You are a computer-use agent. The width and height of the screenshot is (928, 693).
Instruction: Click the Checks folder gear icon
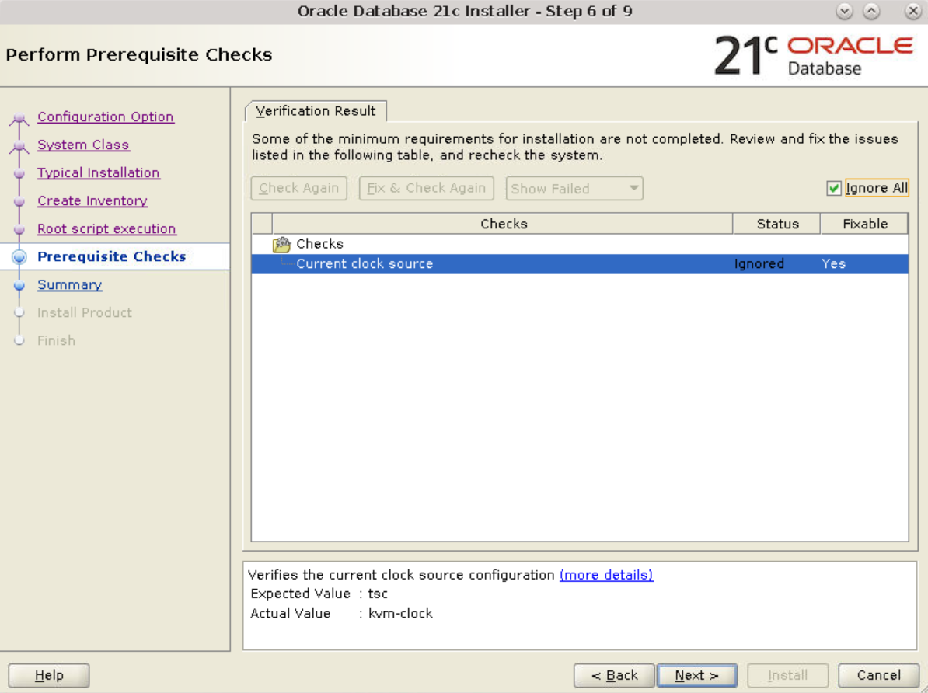tap(281, 244)
